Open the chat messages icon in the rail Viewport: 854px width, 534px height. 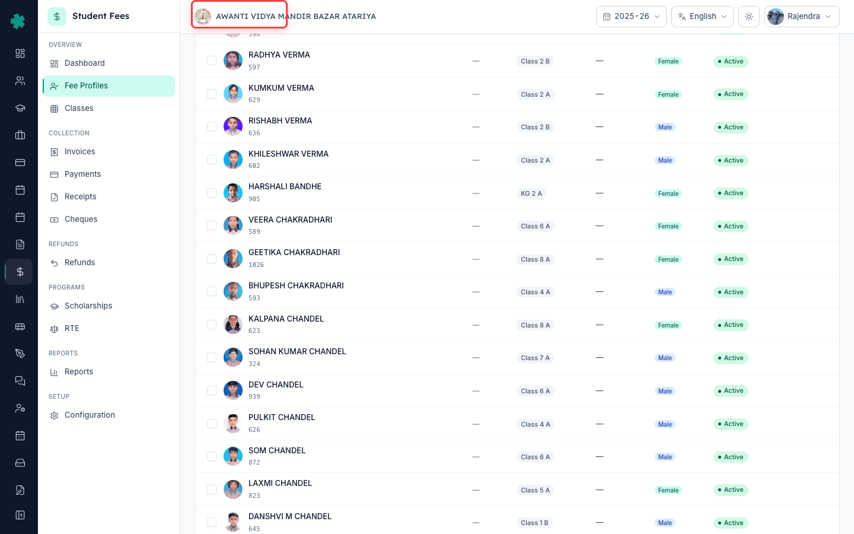tap(20, 381)
